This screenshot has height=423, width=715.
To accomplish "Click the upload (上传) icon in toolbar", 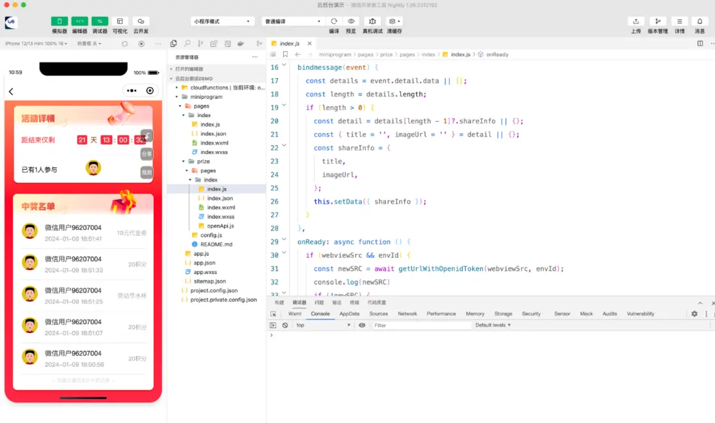I will click(x=636, y=21).
